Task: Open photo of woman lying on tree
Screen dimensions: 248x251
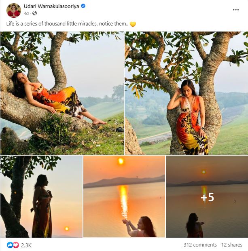Action: pyautogui.click(x=62, y=93)
